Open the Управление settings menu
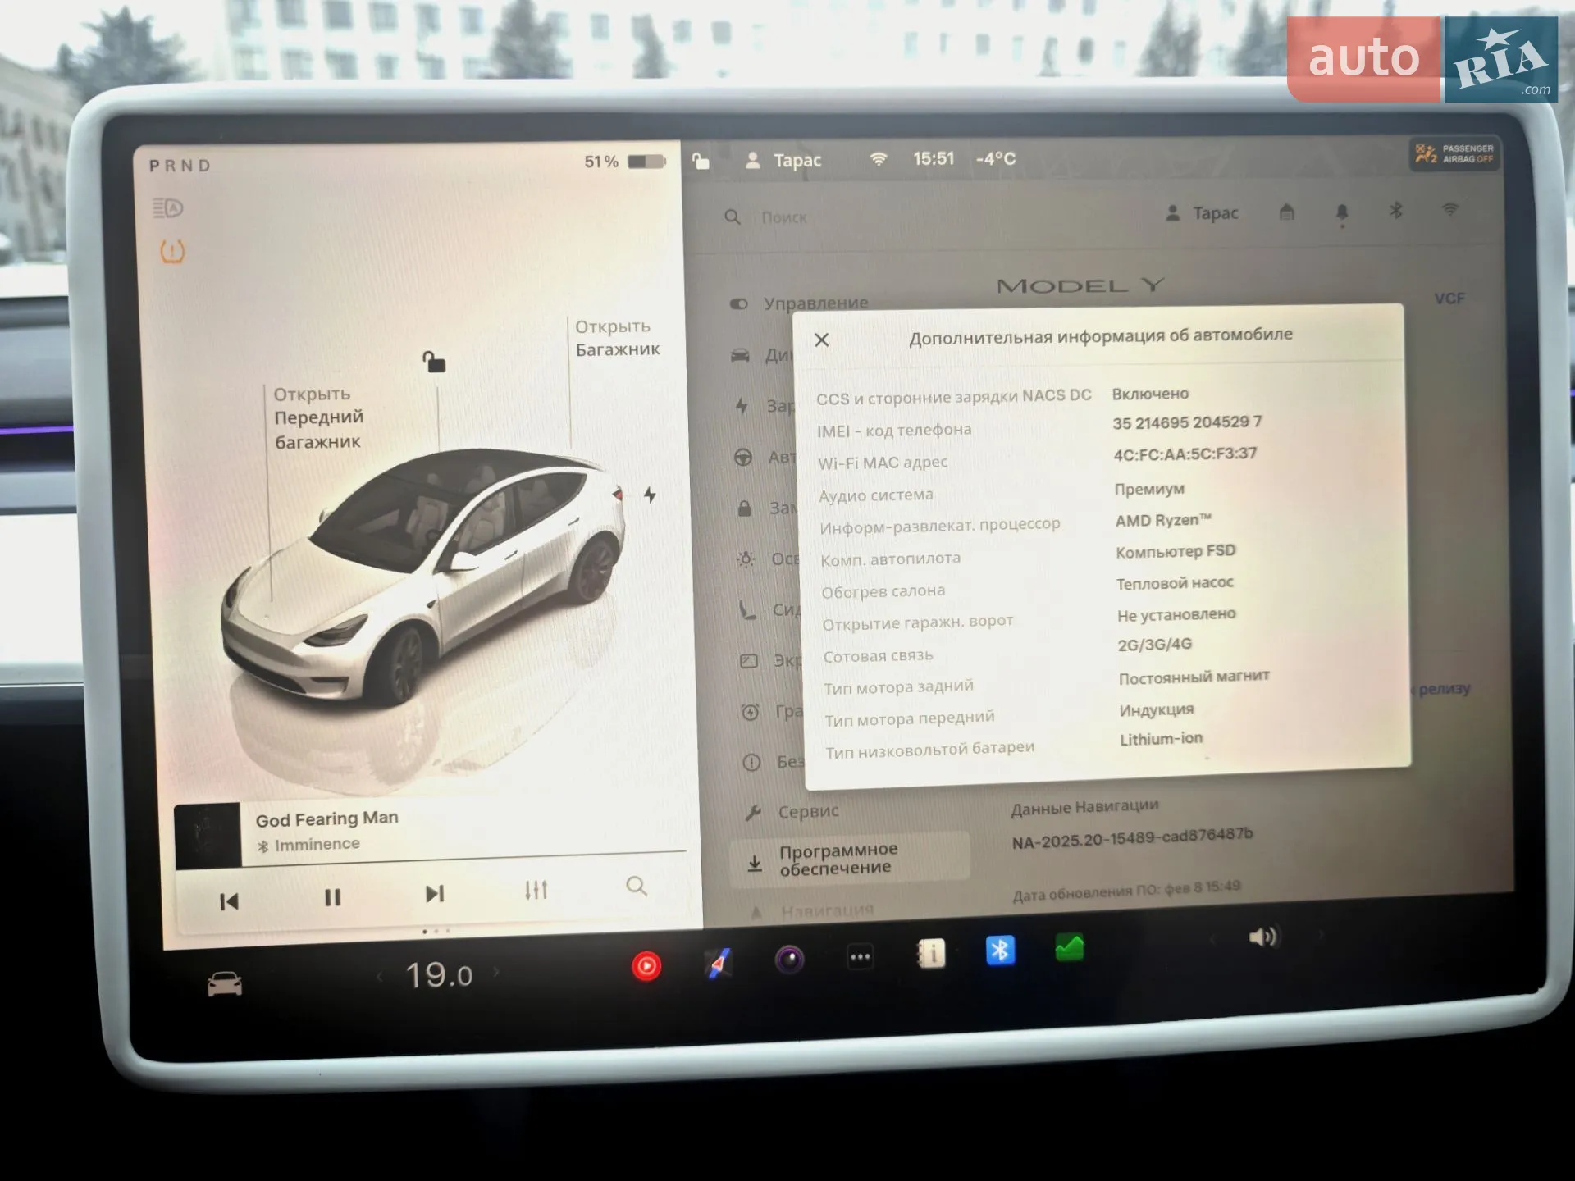 800,303
